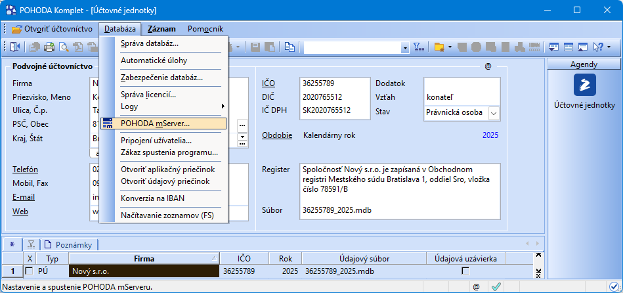
Task: Tick the X checkbox for Nový s.r.o. row
Action: click(29, 271)
